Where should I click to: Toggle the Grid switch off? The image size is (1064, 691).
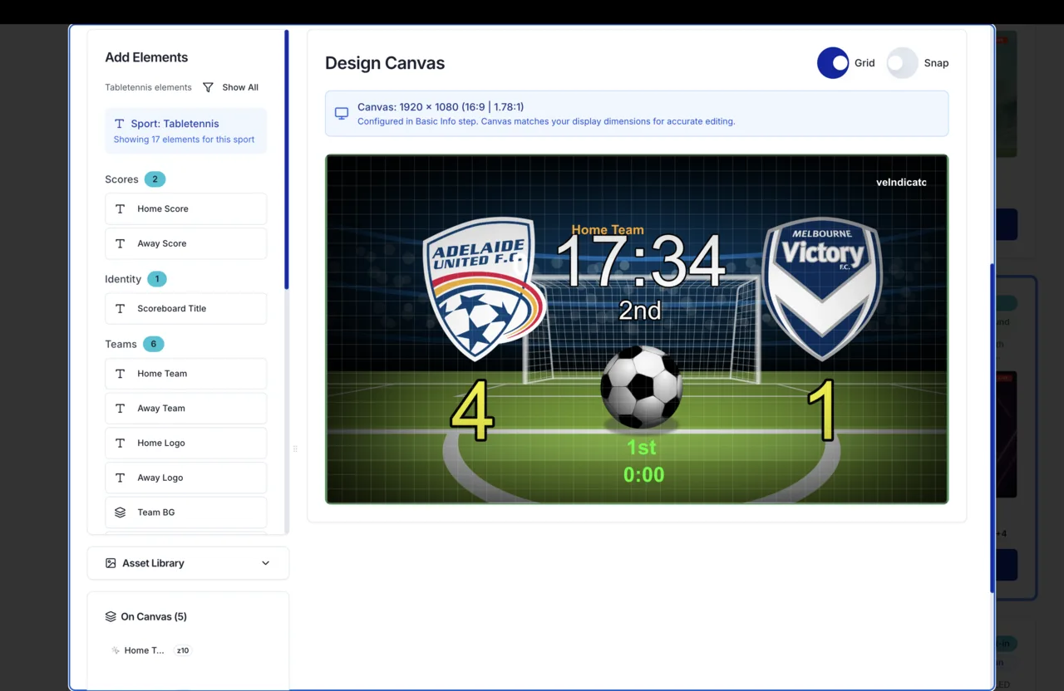833,62
